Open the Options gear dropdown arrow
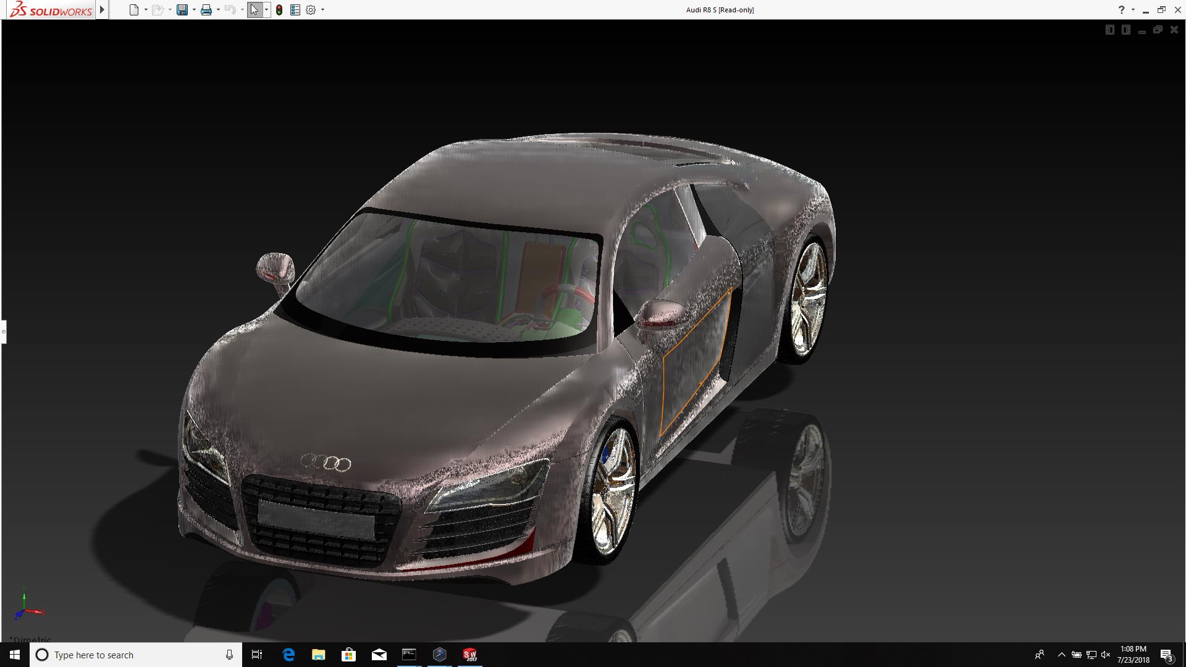This screenshot has height=667, width=1186. [x=322, y=10]
